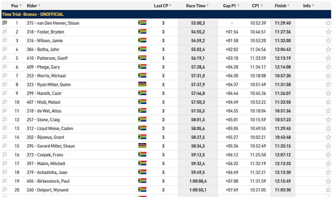Open comment icon for Ryan Miller, Quinn
334x197 pixels.
tap(5, 84)
